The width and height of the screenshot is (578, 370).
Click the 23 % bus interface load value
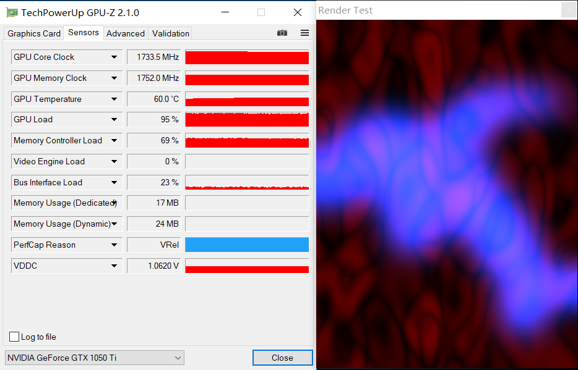pyautogui.click(x=154, y=182)
